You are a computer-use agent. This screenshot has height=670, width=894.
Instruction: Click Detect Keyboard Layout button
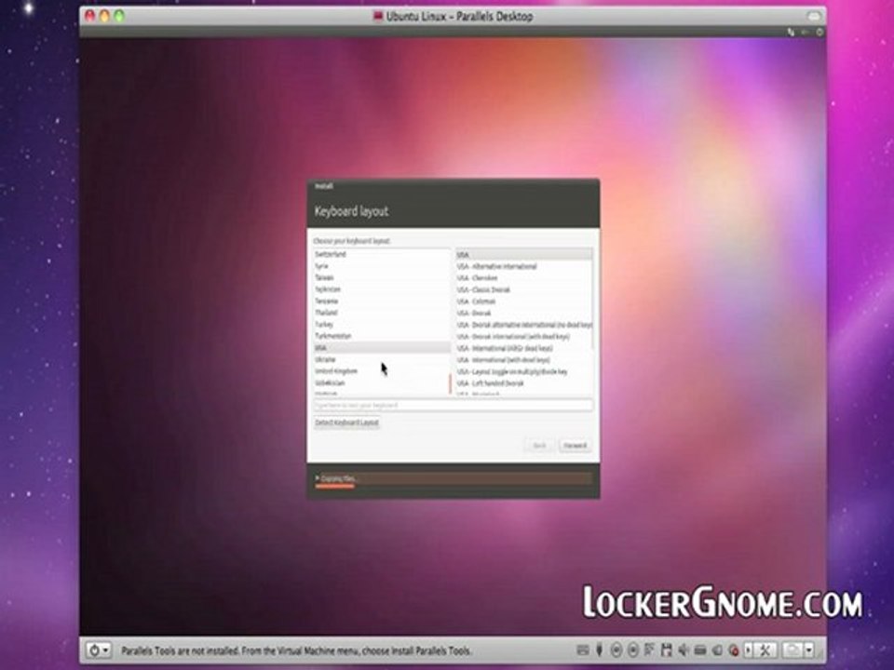click(346, 422)
